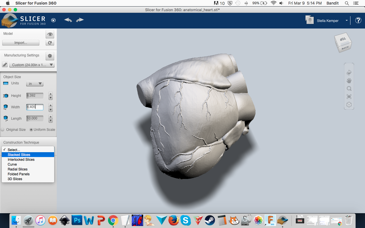Open the Slicer logo dropdown menu
Viewport: 365px width, 228px height.
[x=53, y=20]
